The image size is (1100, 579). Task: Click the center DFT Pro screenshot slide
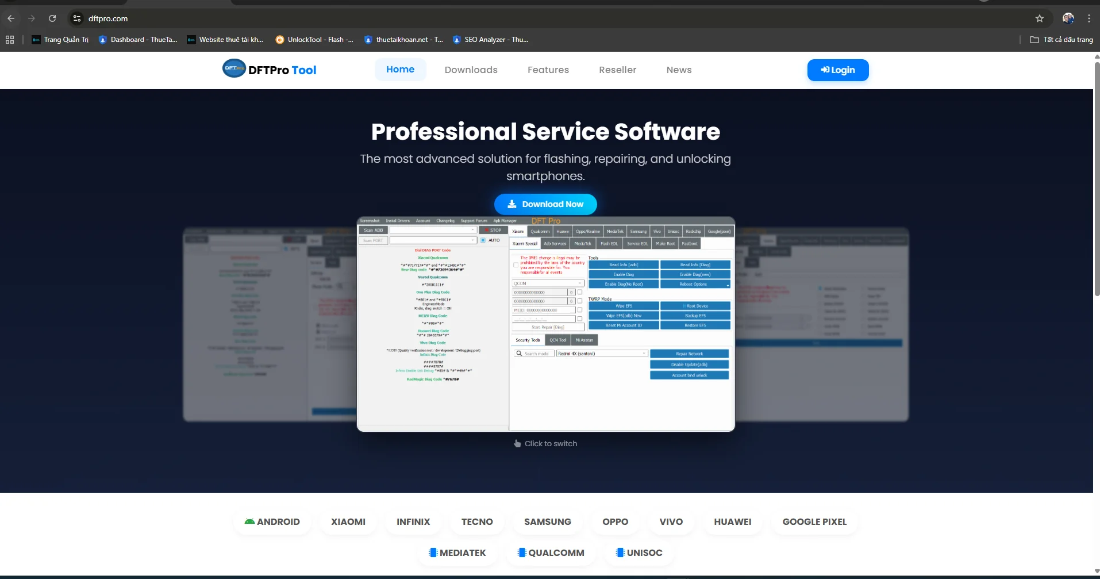(546, 324)
